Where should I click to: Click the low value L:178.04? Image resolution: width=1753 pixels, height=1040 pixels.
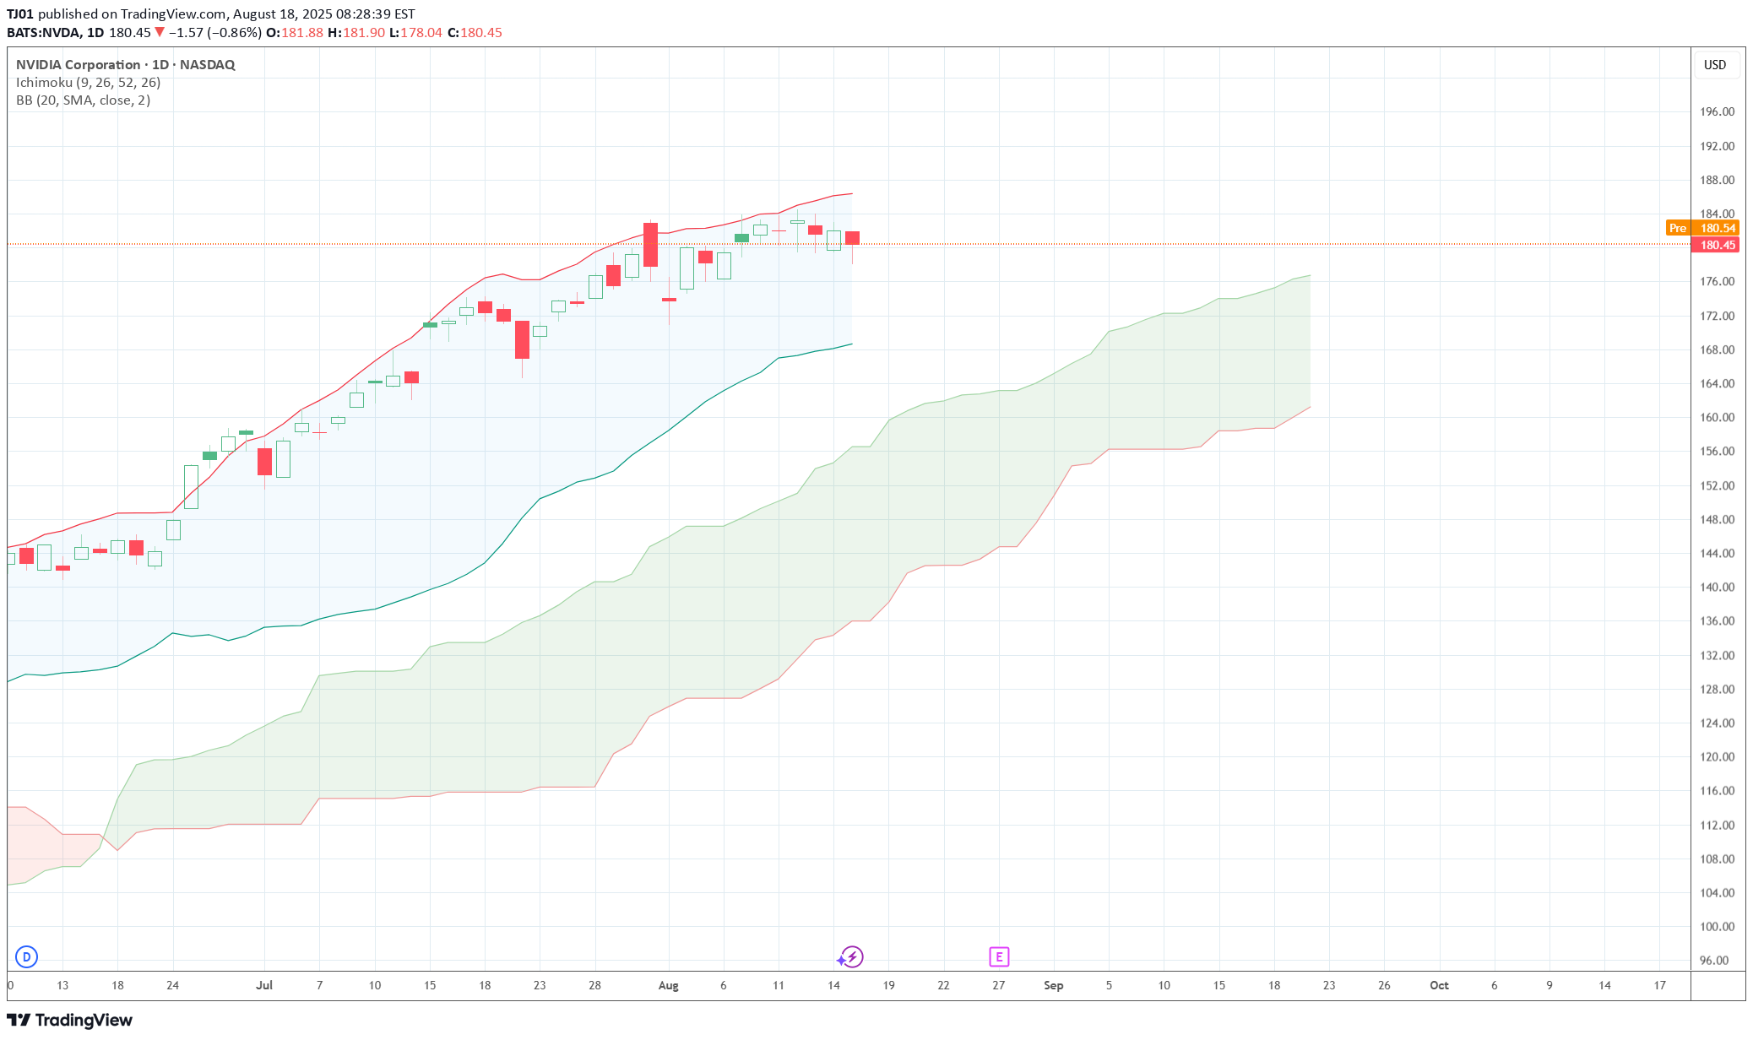415,33
